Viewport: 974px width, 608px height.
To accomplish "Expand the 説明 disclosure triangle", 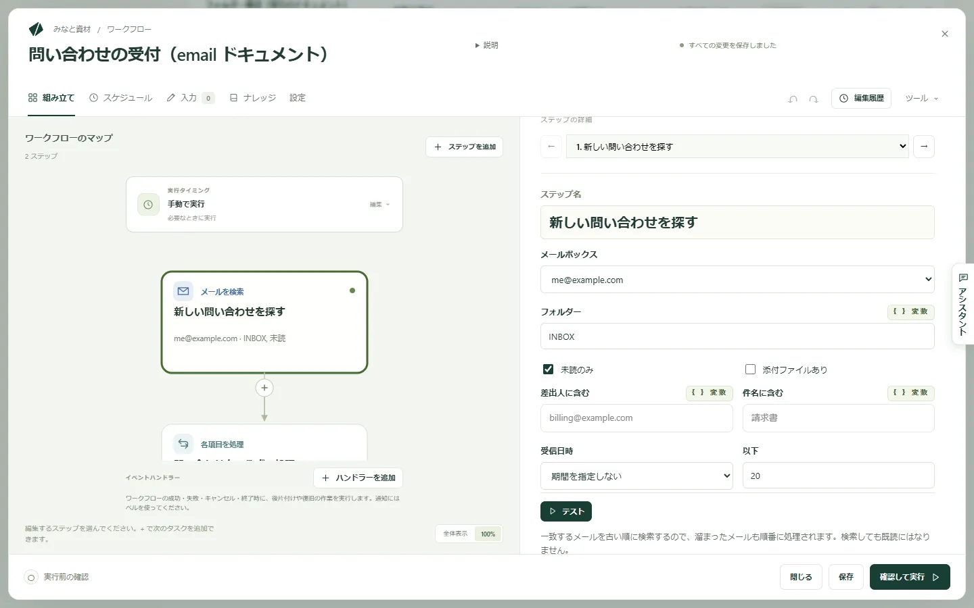I will (486, 45).
